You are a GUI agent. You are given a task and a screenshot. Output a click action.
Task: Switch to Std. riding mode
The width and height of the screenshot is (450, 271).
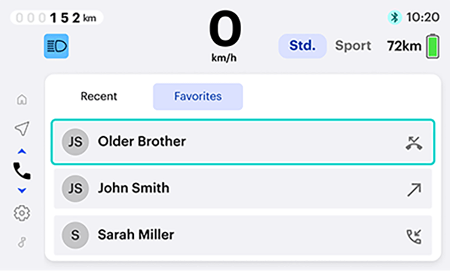click(x=303, y=46)
